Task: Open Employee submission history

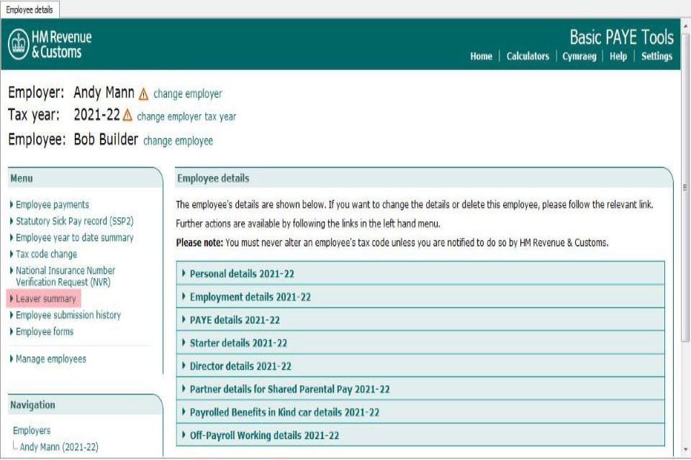Action: (68, 316)
